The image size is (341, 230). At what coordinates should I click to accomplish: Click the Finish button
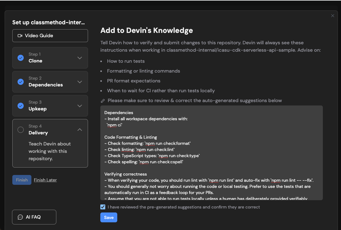coord(22,180)
